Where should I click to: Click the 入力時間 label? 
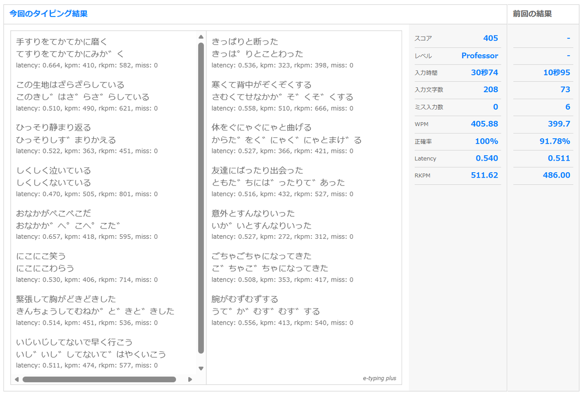426,73
